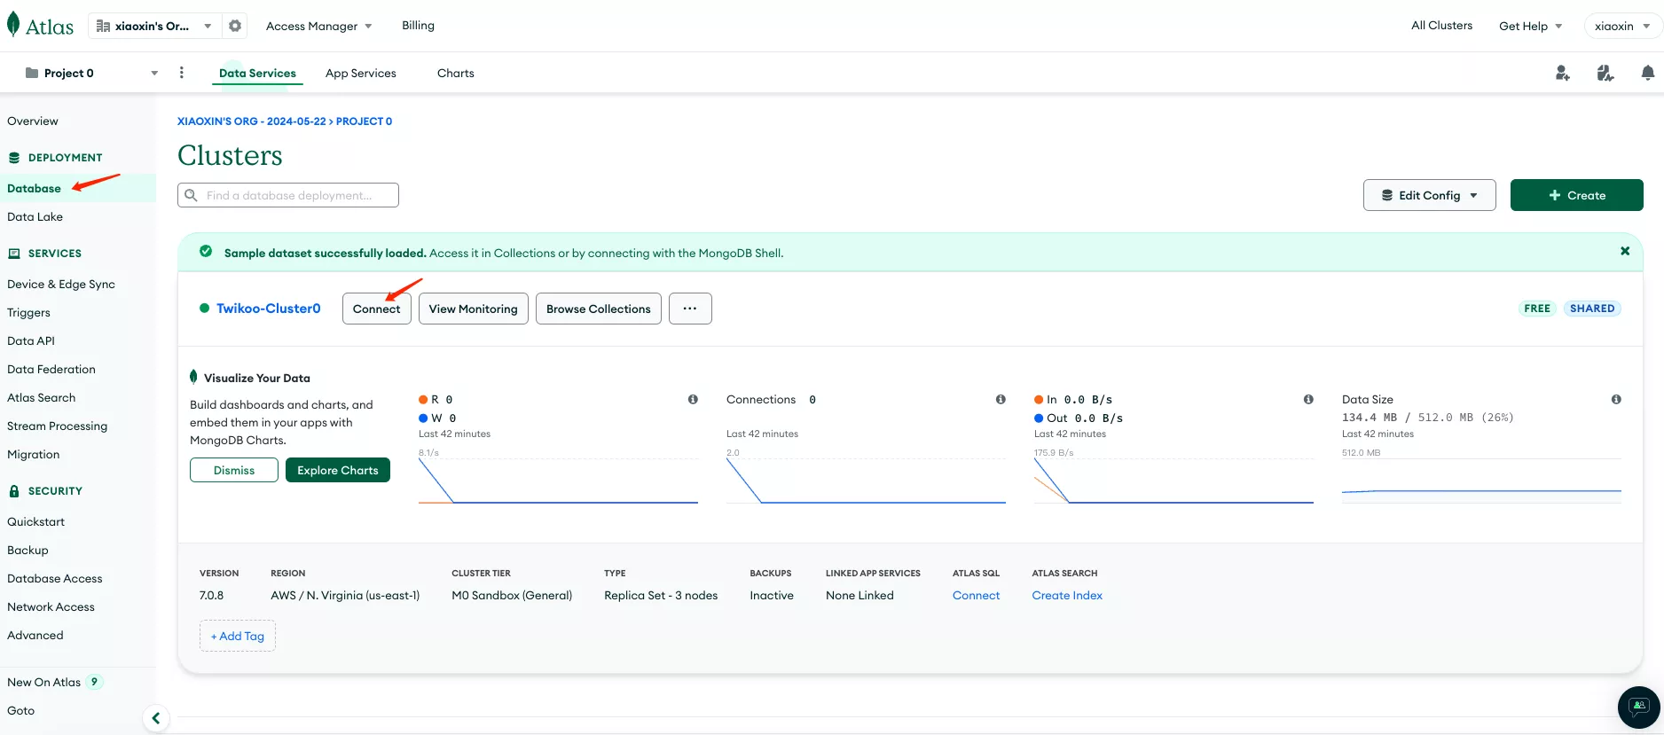Open cluster more options ellipsis button
The image size is (1664, 735).
tap(690, 309)
